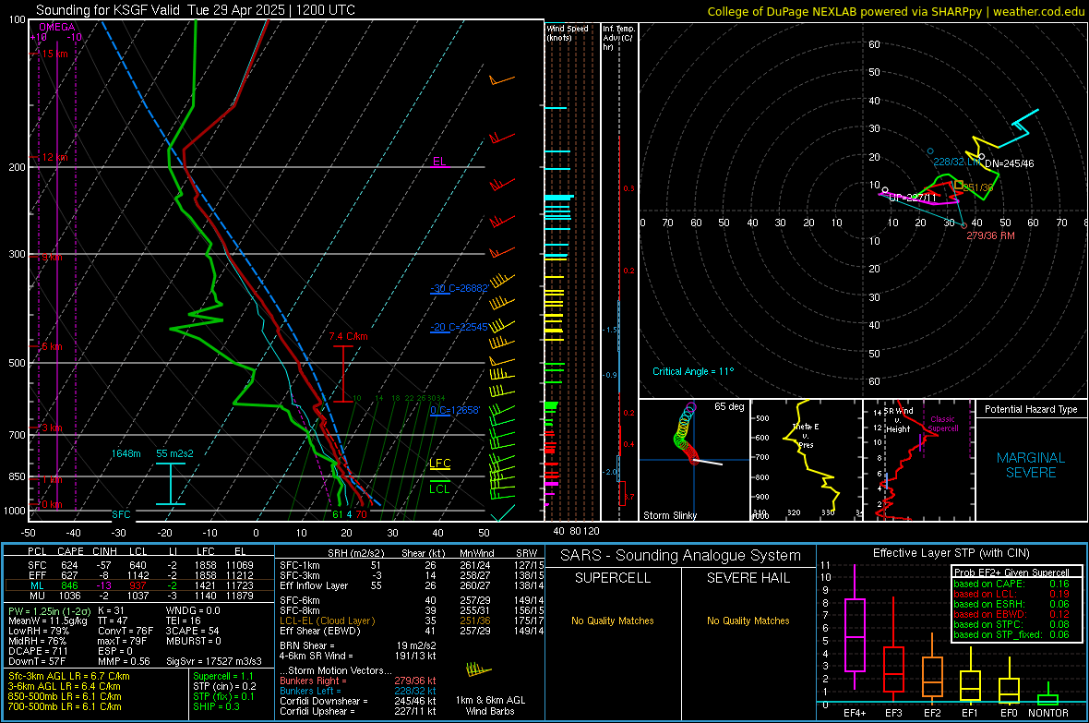Click the Storm Slinky circles graphic
The image size is (1089, 723).
point(685,432)
